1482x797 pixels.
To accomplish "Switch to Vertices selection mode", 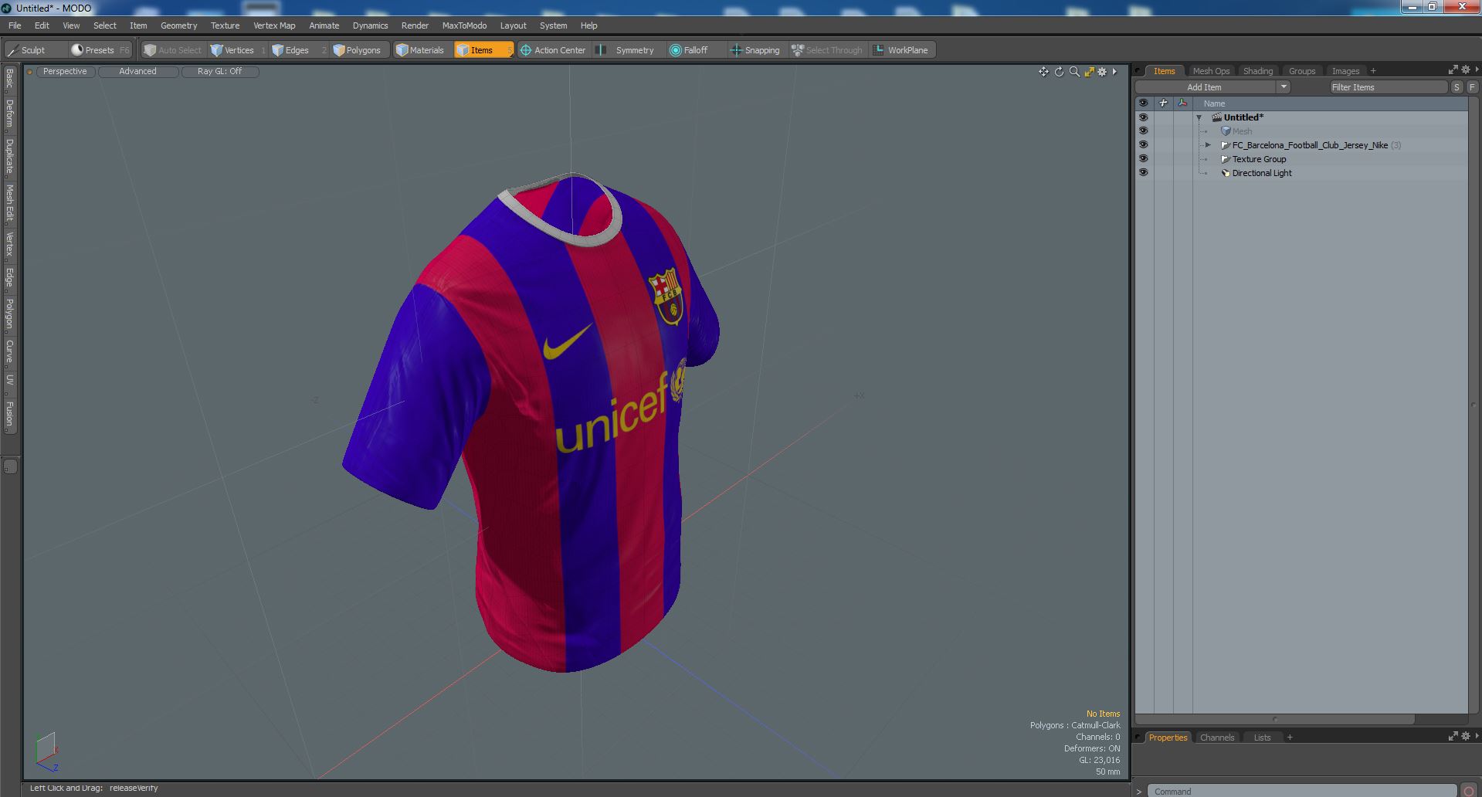I will 238,50.
